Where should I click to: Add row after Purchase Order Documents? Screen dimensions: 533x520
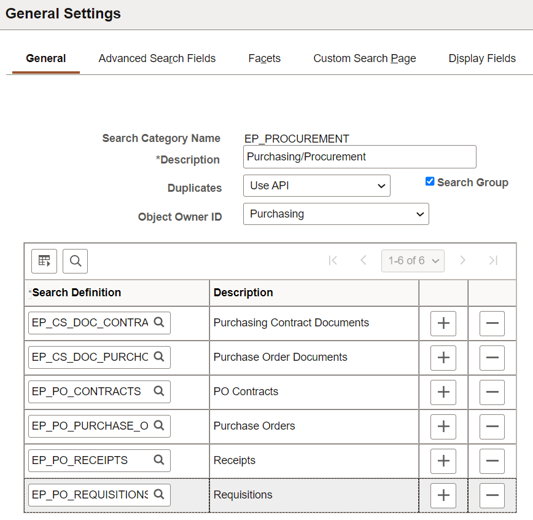[443, 358]
